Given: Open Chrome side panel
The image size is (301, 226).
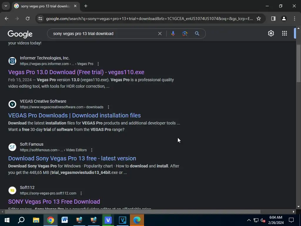Looking at the screenshot, I should [x=273, y=19].
